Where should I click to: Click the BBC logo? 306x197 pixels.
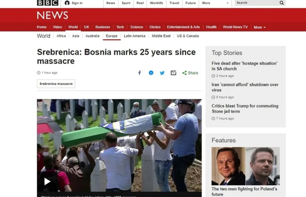[48, 3]
